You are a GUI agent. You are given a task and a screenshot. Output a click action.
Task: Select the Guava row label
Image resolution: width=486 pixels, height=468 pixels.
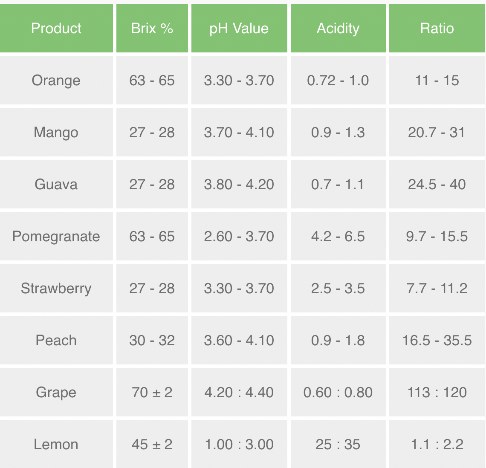[56, 184]
